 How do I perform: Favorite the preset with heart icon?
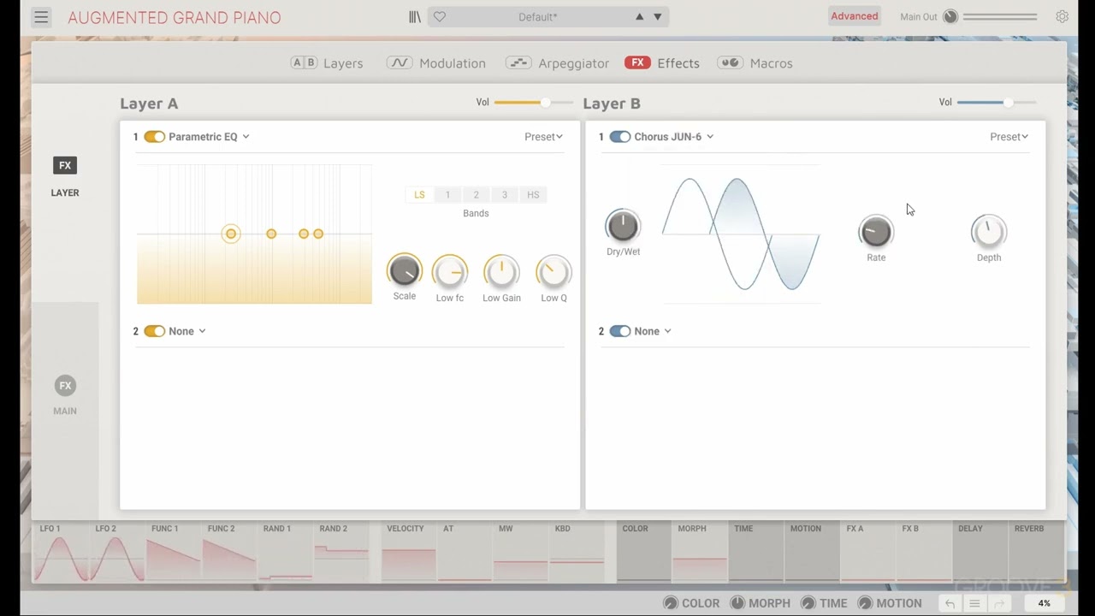[439, 17]
